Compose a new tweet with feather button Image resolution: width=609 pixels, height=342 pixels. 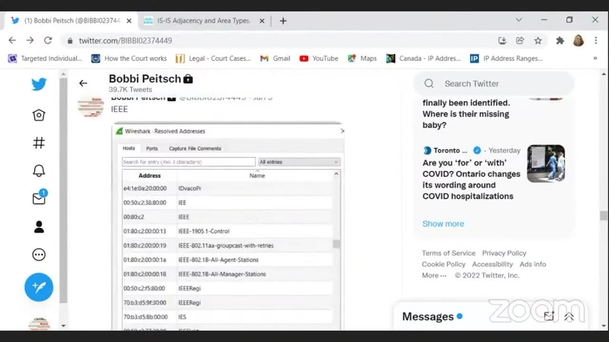pyautogui.click(x=39, y=287)
